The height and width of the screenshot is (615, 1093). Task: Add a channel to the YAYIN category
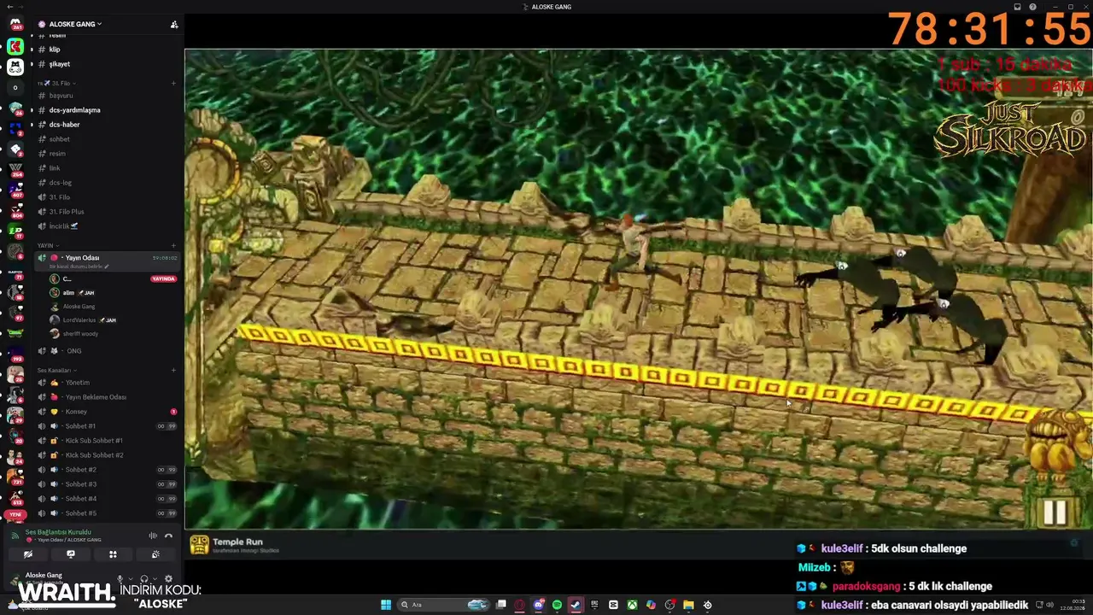click(x=173, y=245)
